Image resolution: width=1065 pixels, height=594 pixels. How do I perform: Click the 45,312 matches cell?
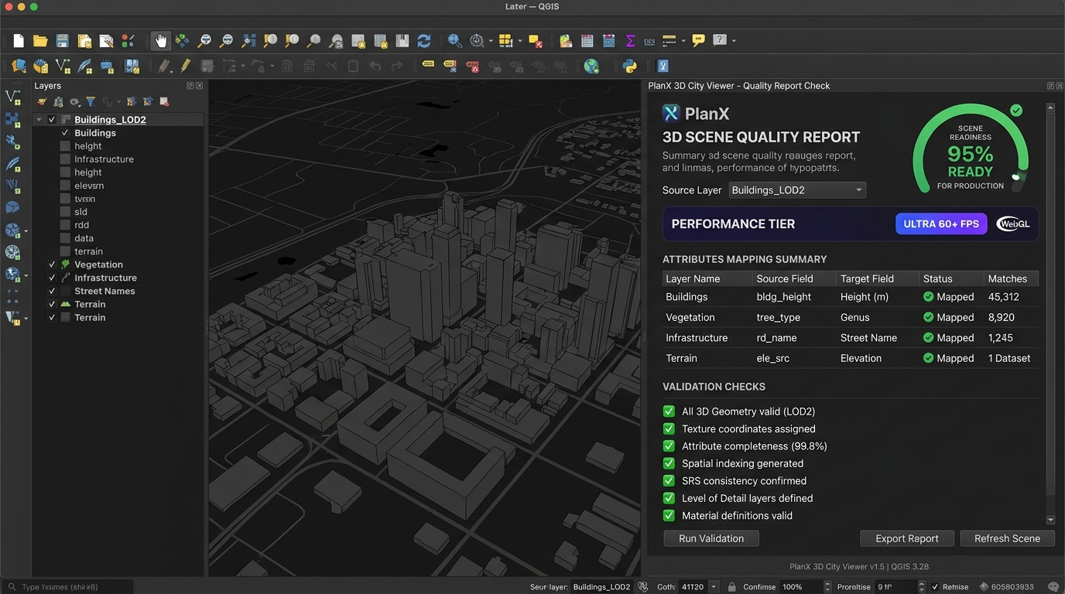click(1004, 297)
